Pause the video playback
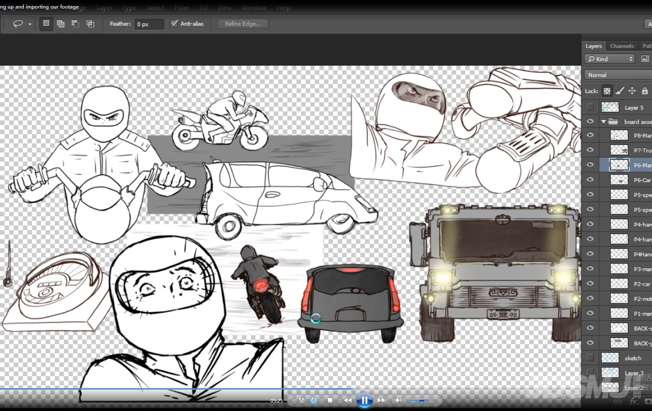The image size is (652, 411). [365, 400]
